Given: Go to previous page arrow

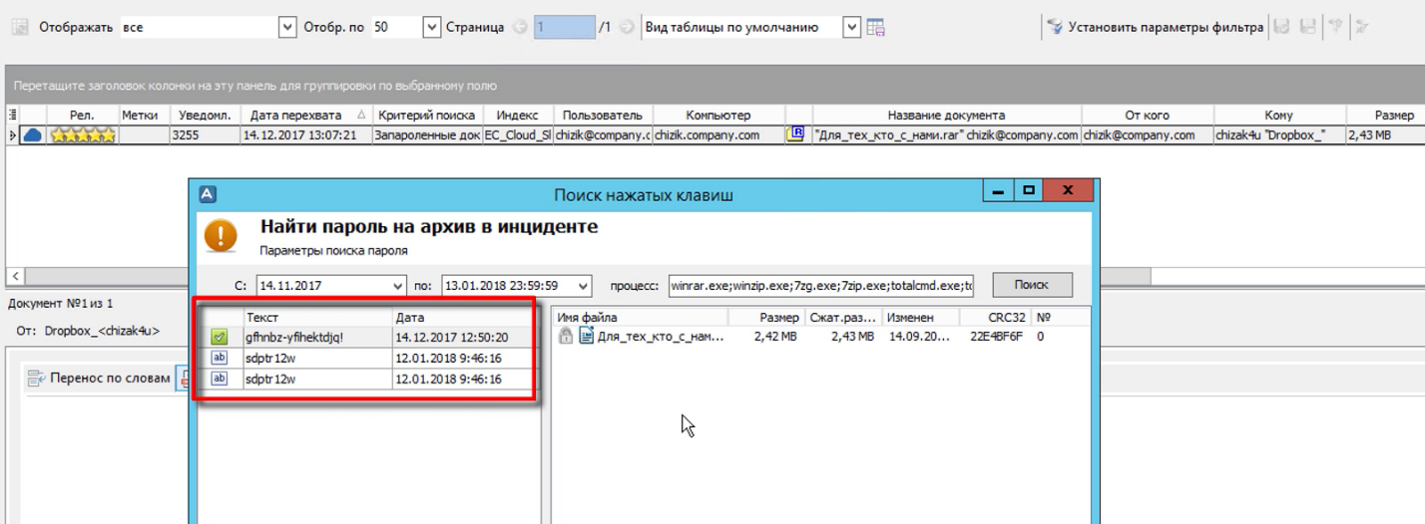Looking at the screenshot, I should pyautogui.click(x=520, y=28).
